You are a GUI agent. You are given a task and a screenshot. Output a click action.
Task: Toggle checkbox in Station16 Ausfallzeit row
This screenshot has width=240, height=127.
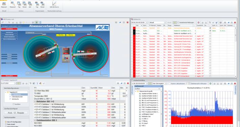[x=210, y=34]
